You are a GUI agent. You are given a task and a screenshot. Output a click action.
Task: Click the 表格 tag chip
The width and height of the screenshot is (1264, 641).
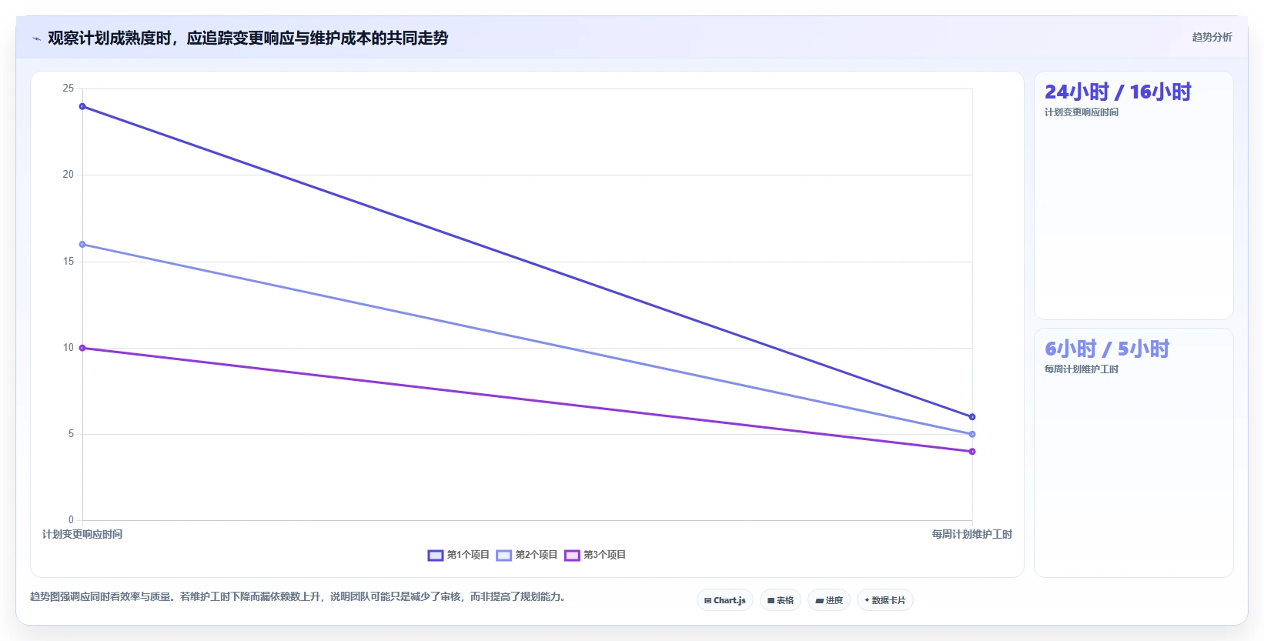tap(781, 600)
